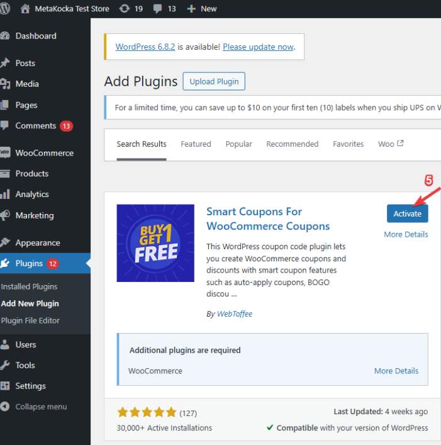Open the Popular tab
Viewport: 441px width, 445px height.
pos(239,144)
